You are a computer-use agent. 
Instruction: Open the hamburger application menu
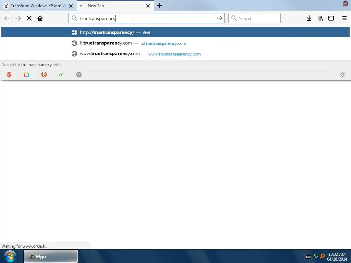pyautogui.click(x=344, y=18)
